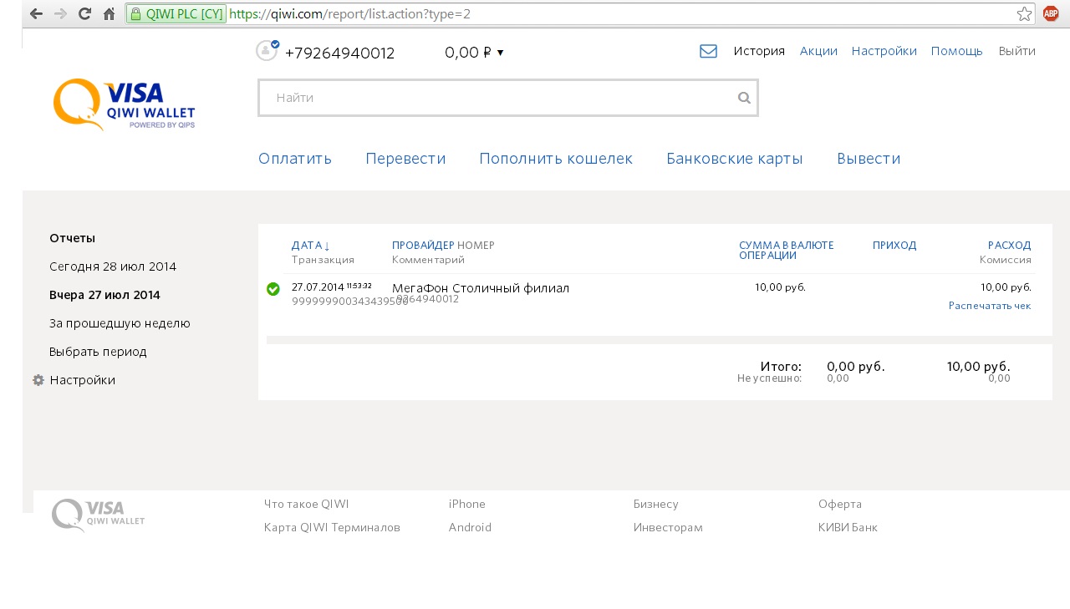Sort by СУММА В ВАЛЮТЕ ОПЕРАЦИИ header
Screen dimensions: 1070x609
(x=787, y=251)
